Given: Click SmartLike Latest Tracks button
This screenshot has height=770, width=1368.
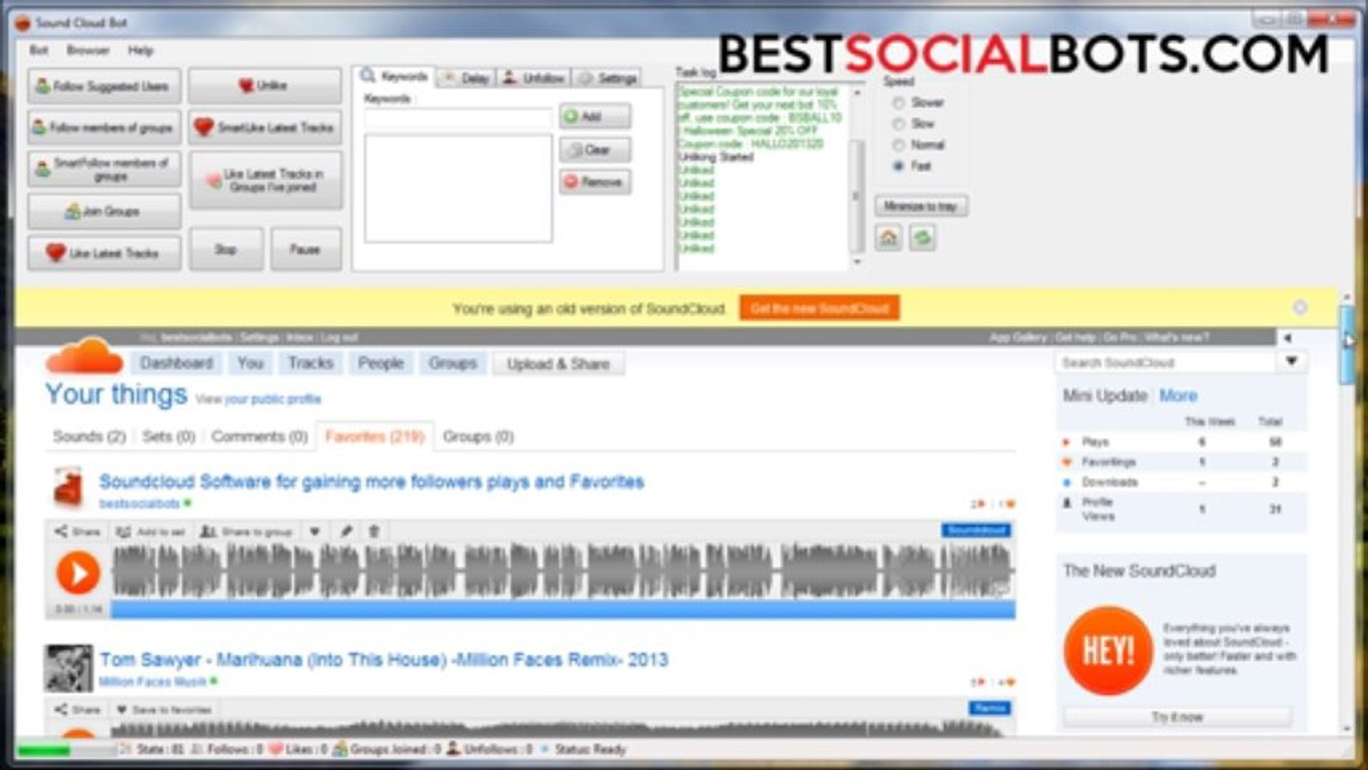Looking at the screenshot, I should tap(264, 128).
